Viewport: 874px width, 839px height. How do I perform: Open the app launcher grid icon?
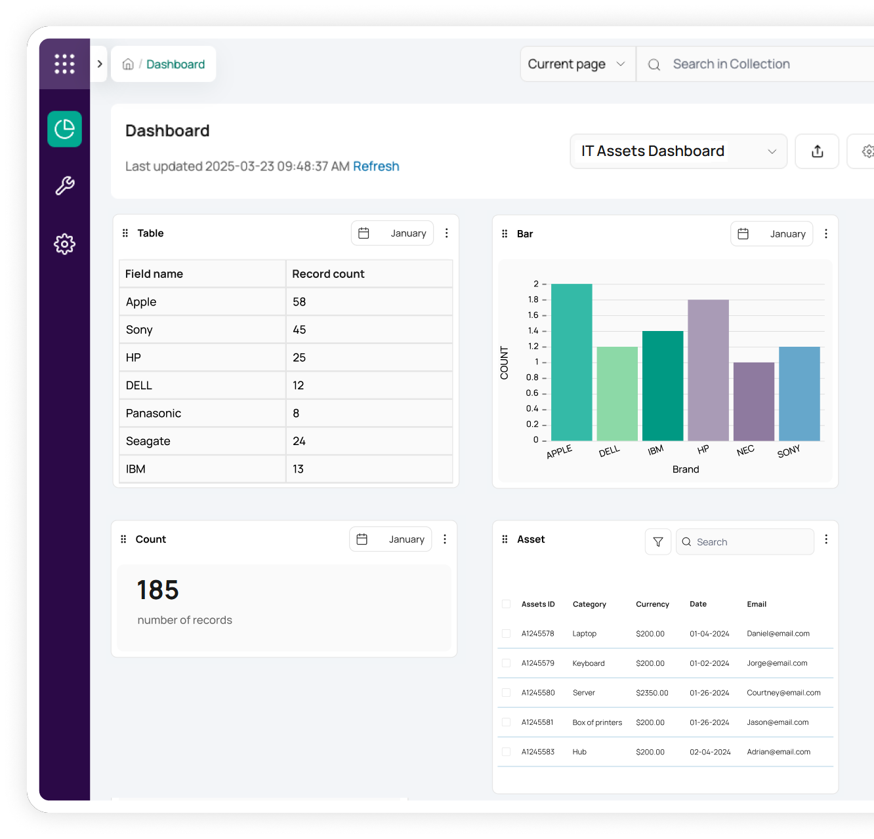[64, 64]
